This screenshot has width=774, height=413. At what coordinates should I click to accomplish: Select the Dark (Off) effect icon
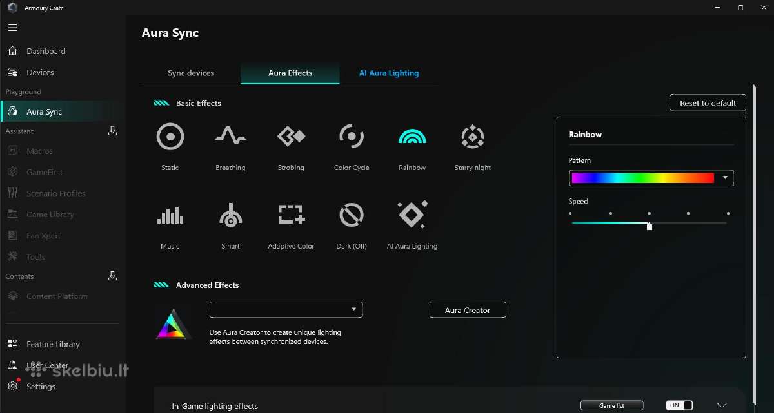(x=352, y=215)
